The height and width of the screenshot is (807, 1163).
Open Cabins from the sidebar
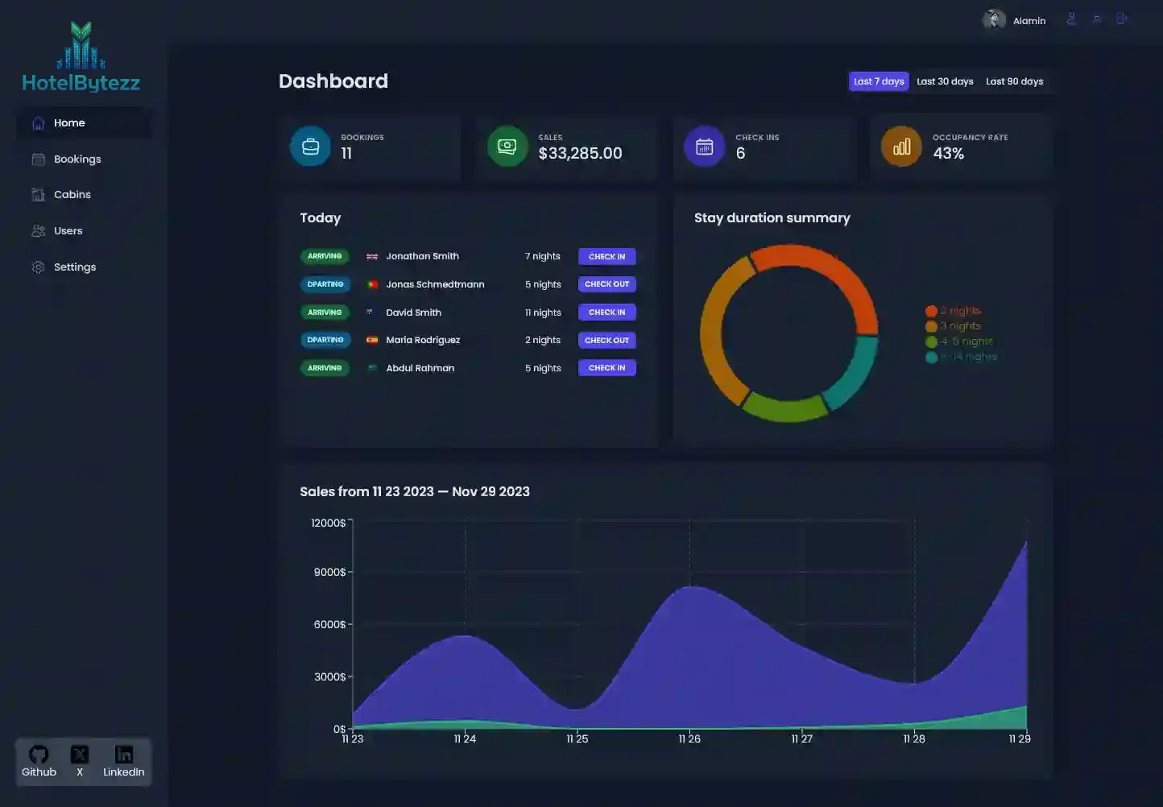[x=72, y=195]
